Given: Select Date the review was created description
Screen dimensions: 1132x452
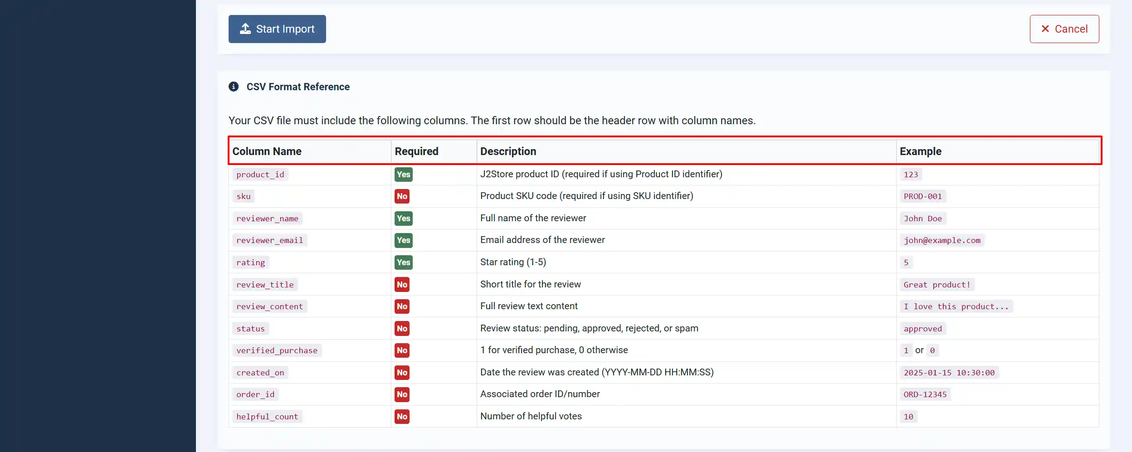Looking at the screenshot, I should tap(597, 372).
